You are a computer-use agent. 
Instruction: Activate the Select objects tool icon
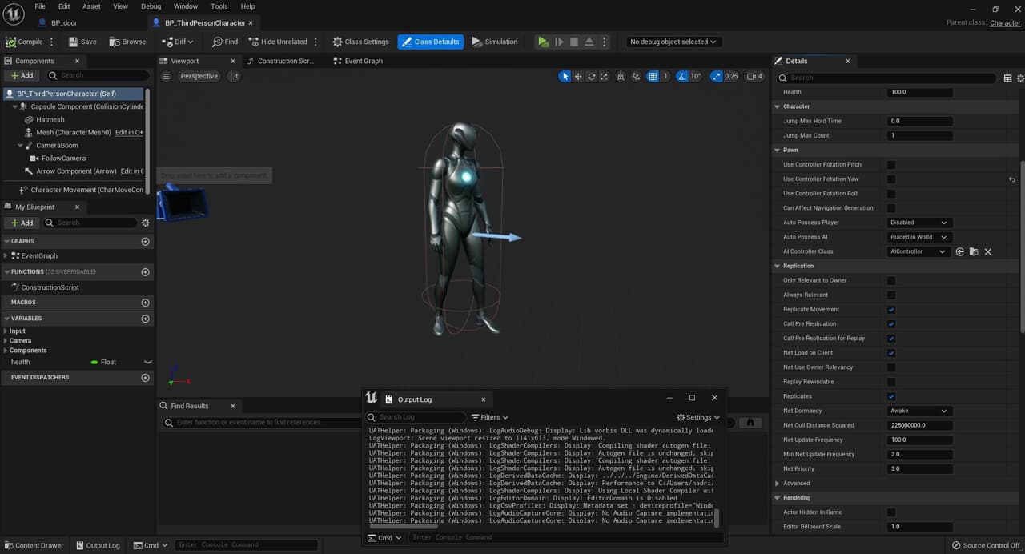[565, 76]
